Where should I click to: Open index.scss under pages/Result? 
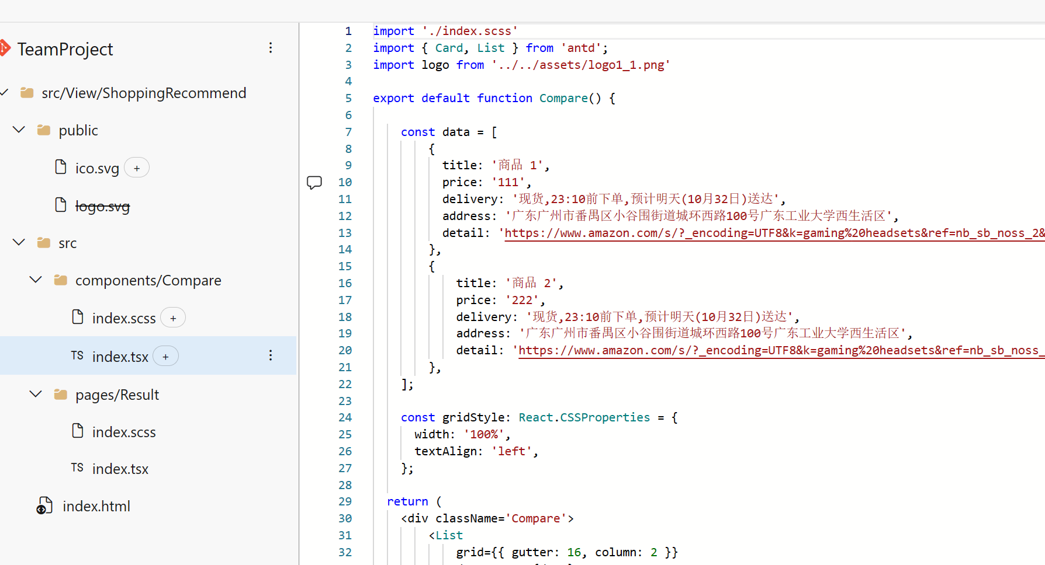tap(124, 433)
